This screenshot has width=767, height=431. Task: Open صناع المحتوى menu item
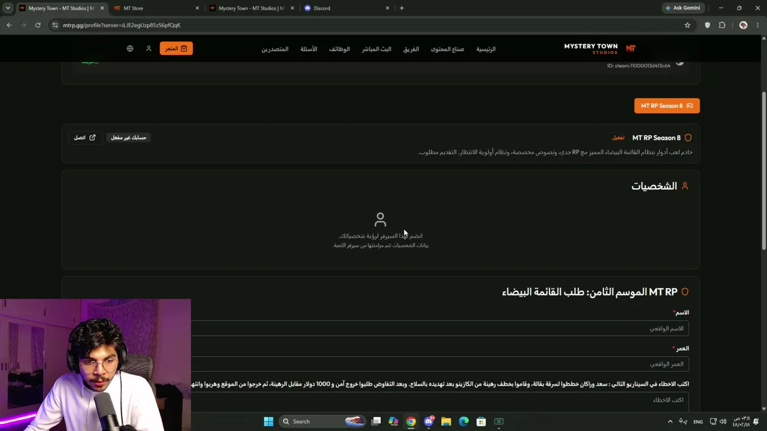tap(448, 49)
